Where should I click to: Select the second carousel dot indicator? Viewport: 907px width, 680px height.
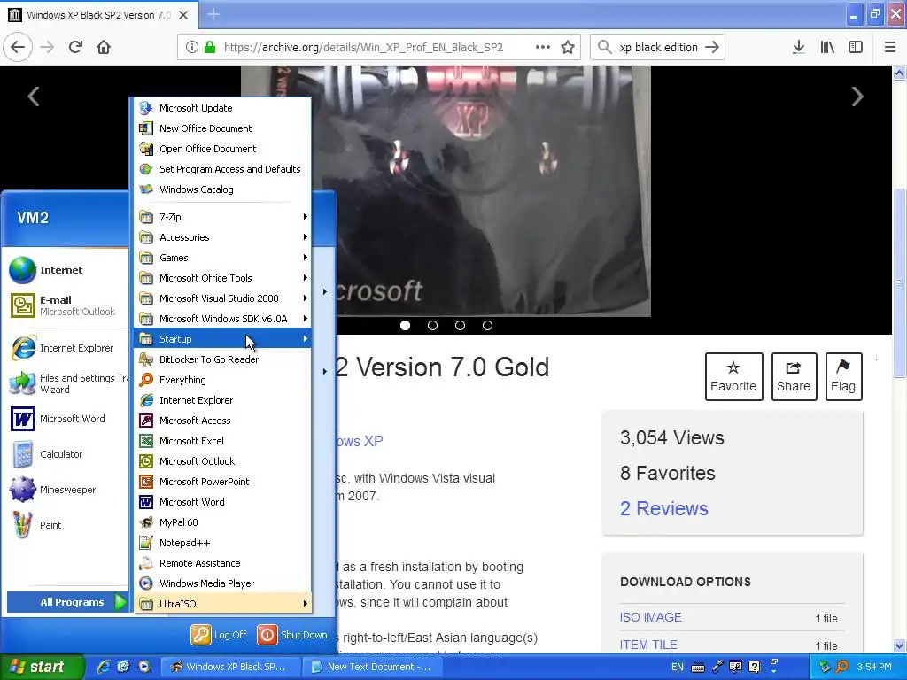tap(432, 326)
